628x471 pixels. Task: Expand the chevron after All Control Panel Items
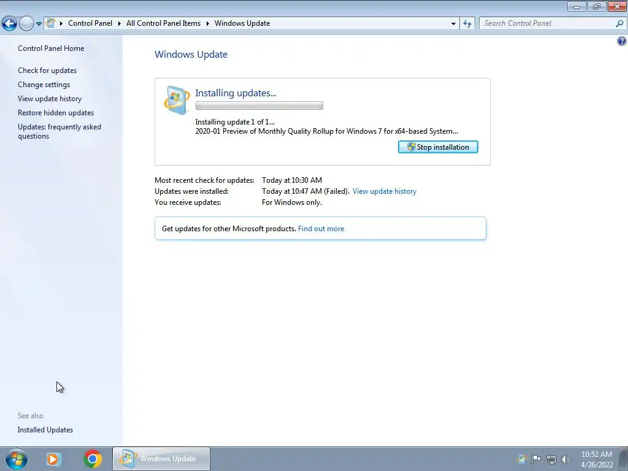207,23
